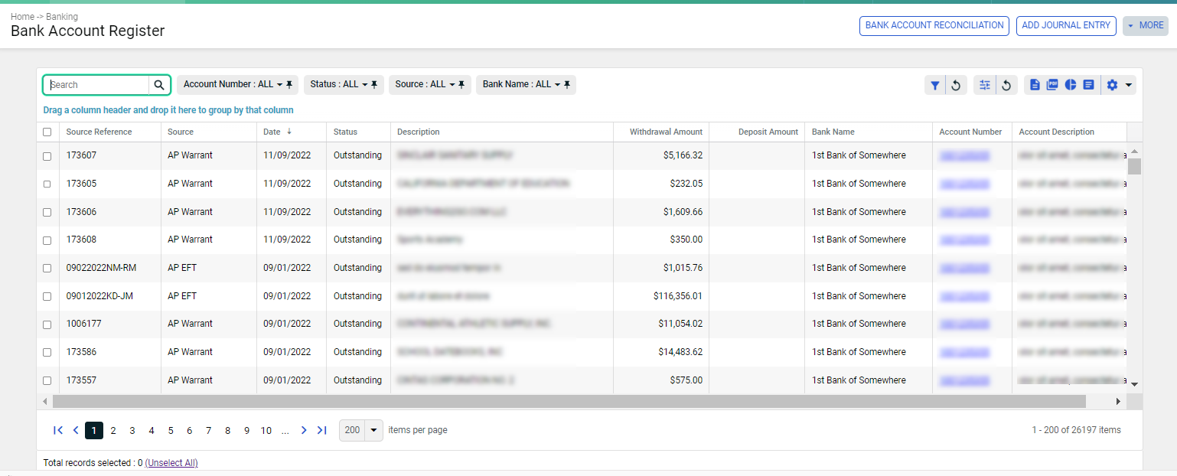Click the reset arrow beside the funnel icon
1177x476 pixels.
coord(956,86)
